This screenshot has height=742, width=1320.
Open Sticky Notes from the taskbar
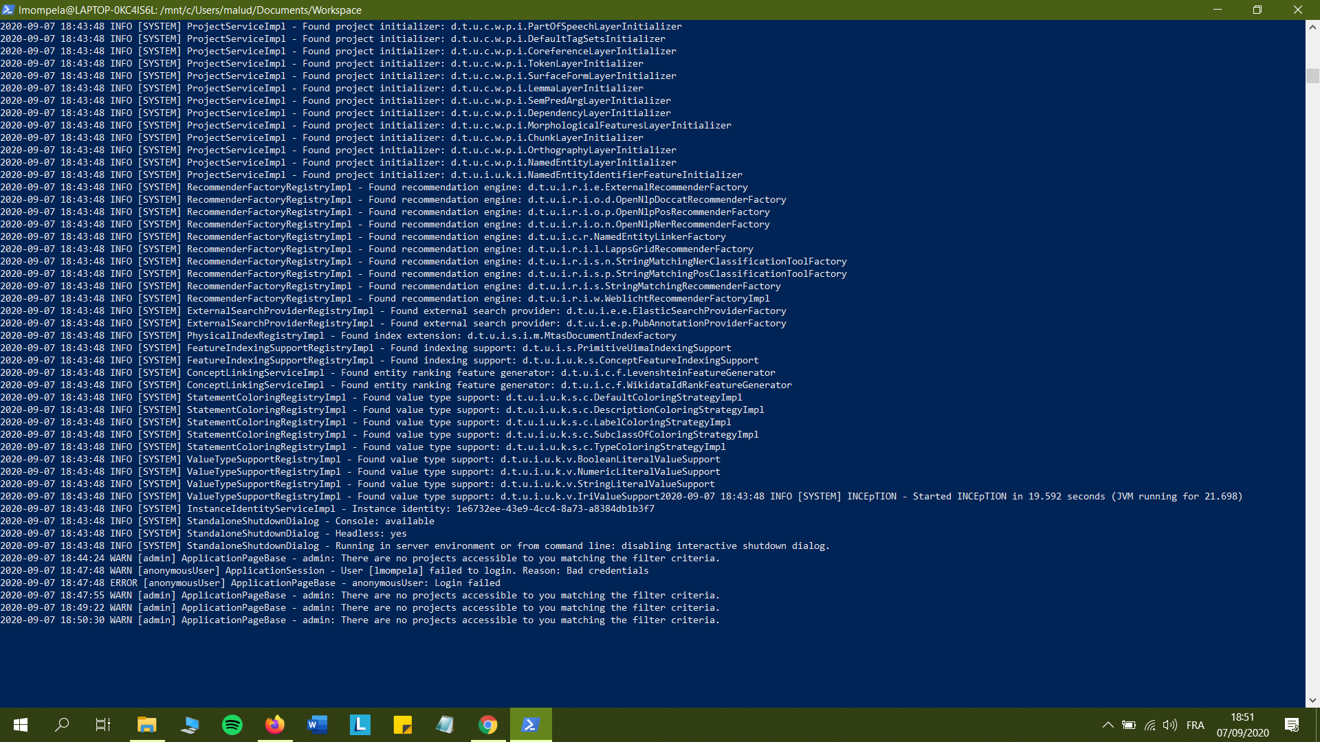click(x=402, y=725)
